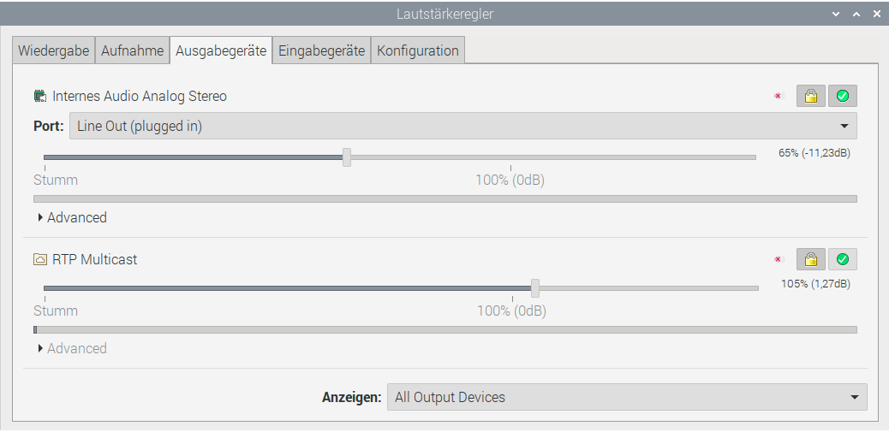Click RTP Multicast volume slider at 100% mark
This screenshot has height=432, width=889.
click(x=512, y=288)
